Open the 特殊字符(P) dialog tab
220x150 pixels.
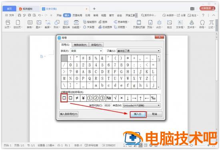pos(80,45)
